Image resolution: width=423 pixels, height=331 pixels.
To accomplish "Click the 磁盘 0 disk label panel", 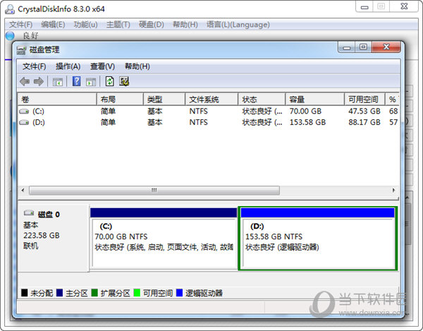I will pos(54,238).
